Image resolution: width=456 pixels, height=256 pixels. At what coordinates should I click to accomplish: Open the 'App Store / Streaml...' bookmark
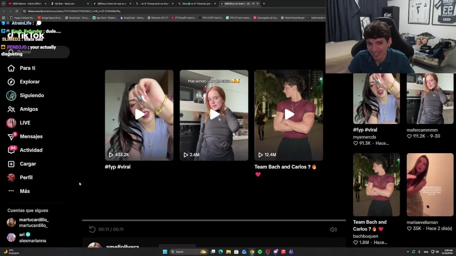click(x=105, y=18)
